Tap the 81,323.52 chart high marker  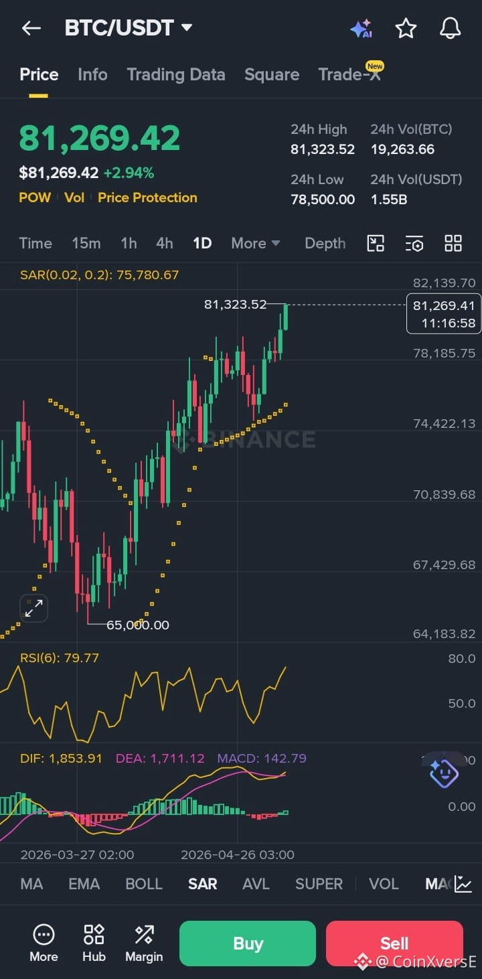tap(236, 305)
